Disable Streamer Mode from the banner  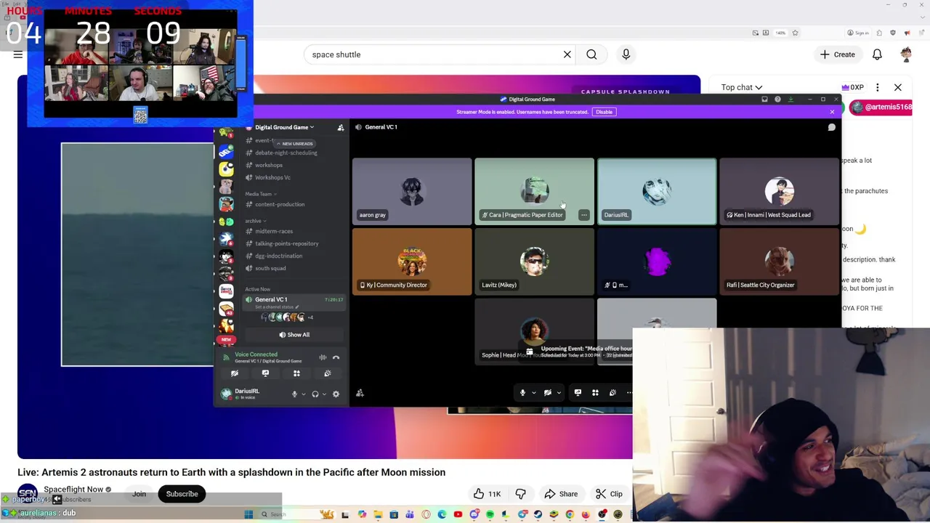[604, 112]
